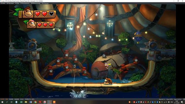Image resolution: width=185 pixels, height=104 pixels.
Task: Open the orange app at the taskbar's end
Action: point(54,102)
